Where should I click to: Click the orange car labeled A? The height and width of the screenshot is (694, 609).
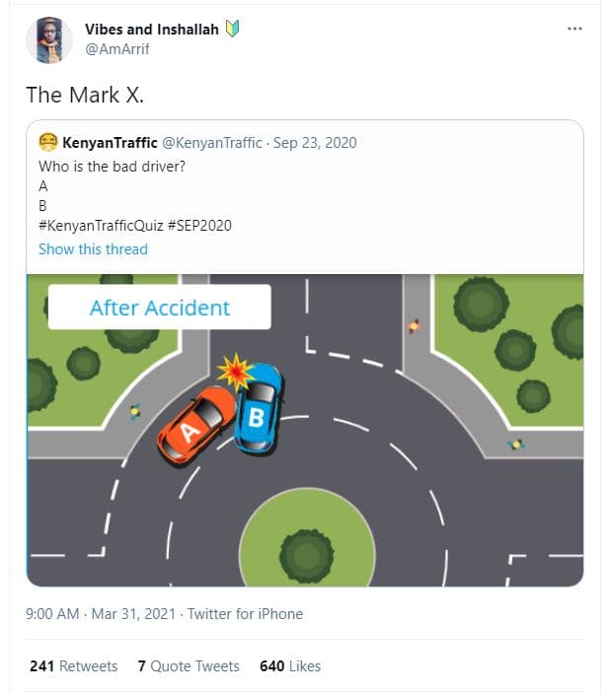point(192,424)
